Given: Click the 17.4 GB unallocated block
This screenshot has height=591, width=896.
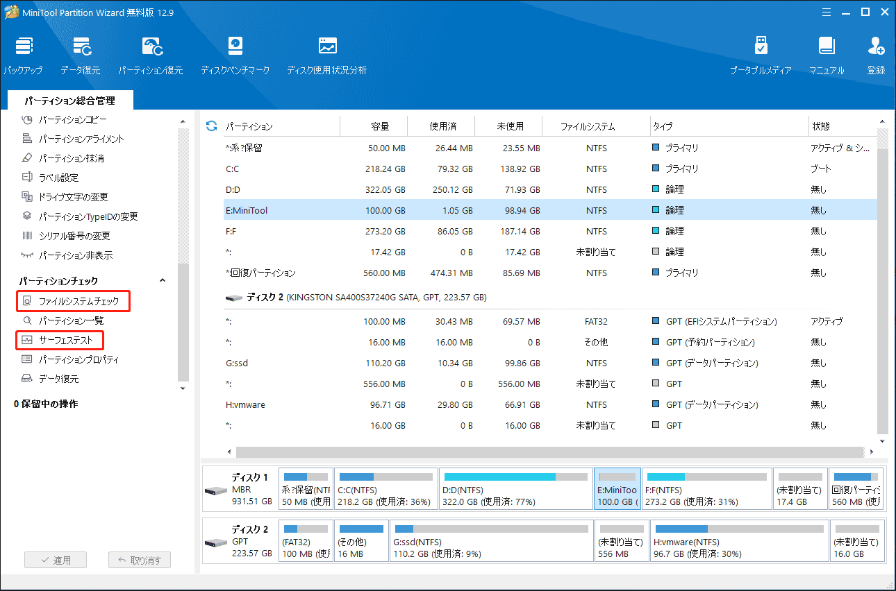Looking at the screenshot, I should click(800, 488).
